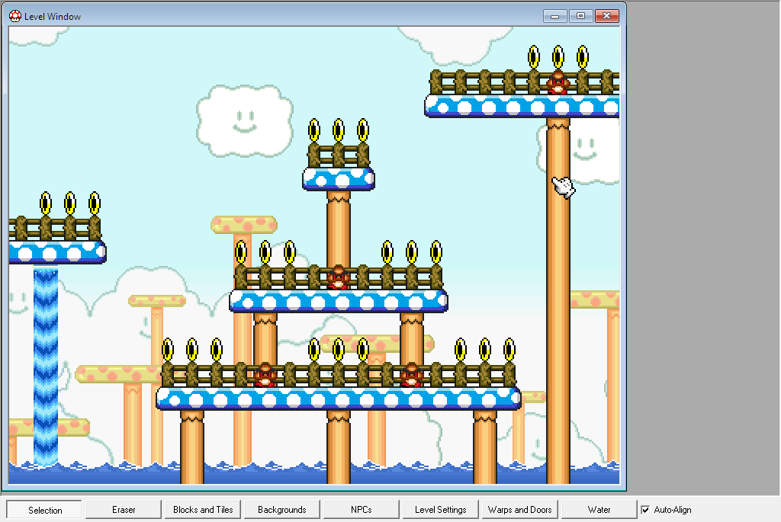This screenshot has height=522, width=781.
Task: Select the rightmost coin above the left-edge platform
Action: coord(94,203)
